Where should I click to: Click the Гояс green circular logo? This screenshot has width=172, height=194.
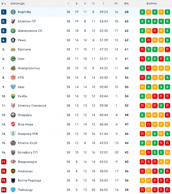click(x=13, y=59)
